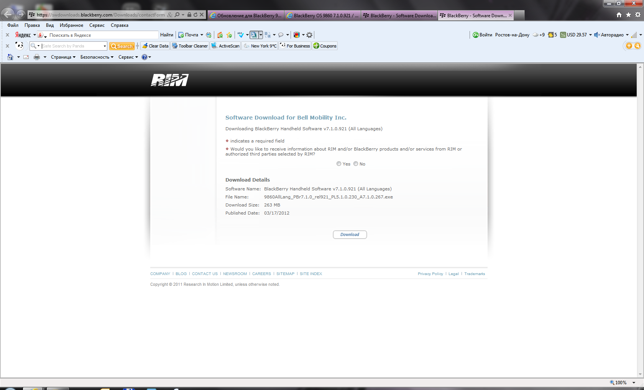The image size is (644, 390).
Task: Expand the Безопасность dropdown menu
Action: click(97, 57)
